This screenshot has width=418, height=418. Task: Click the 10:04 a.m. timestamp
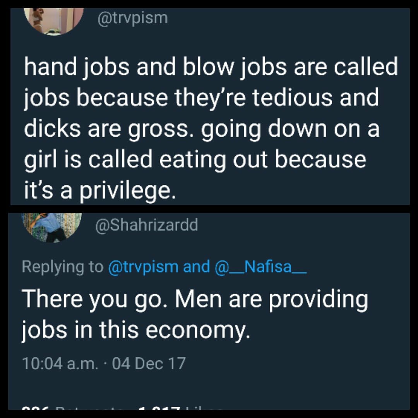point(60,363)
